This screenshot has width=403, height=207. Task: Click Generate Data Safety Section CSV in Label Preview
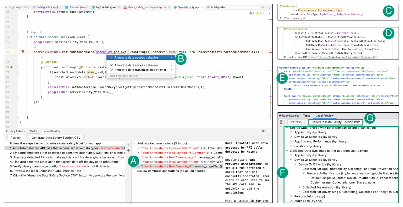(335, 122)
